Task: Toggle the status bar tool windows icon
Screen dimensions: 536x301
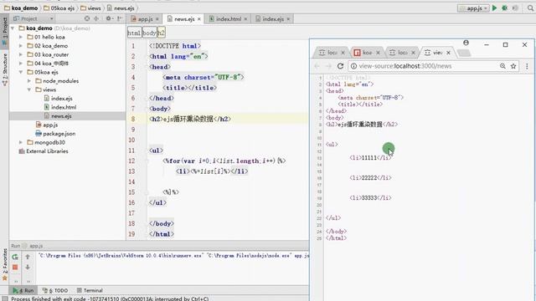Action: pyautogui.click(x=4, y=298)
